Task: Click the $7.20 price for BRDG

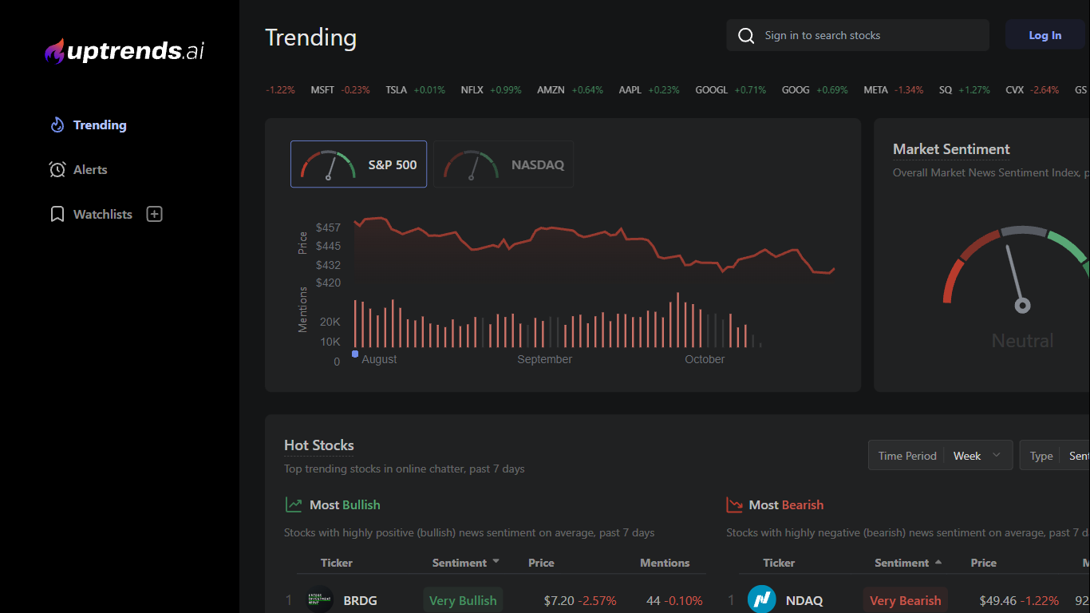Action: [559, 600]
